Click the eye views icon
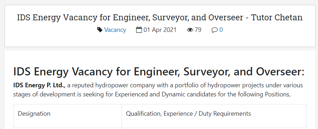This screenshot has height=129, width=318. pyautogui.click(x=190, y=30)
